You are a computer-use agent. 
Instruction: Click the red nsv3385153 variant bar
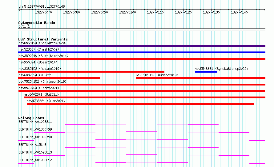tap(91, 72)
